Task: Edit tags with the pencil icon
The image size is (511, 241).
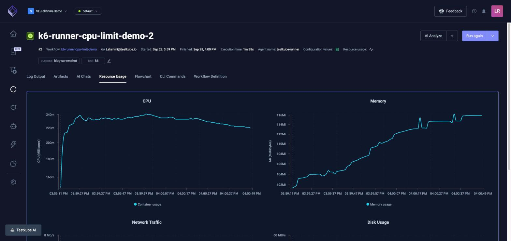Action: point(109,61)
